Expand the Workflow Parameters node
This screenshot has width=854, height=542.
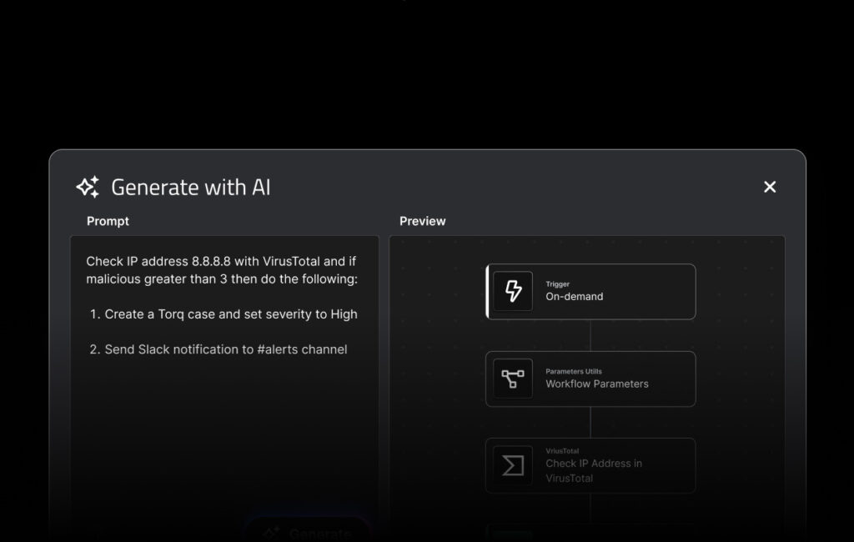tap(590, 379)
